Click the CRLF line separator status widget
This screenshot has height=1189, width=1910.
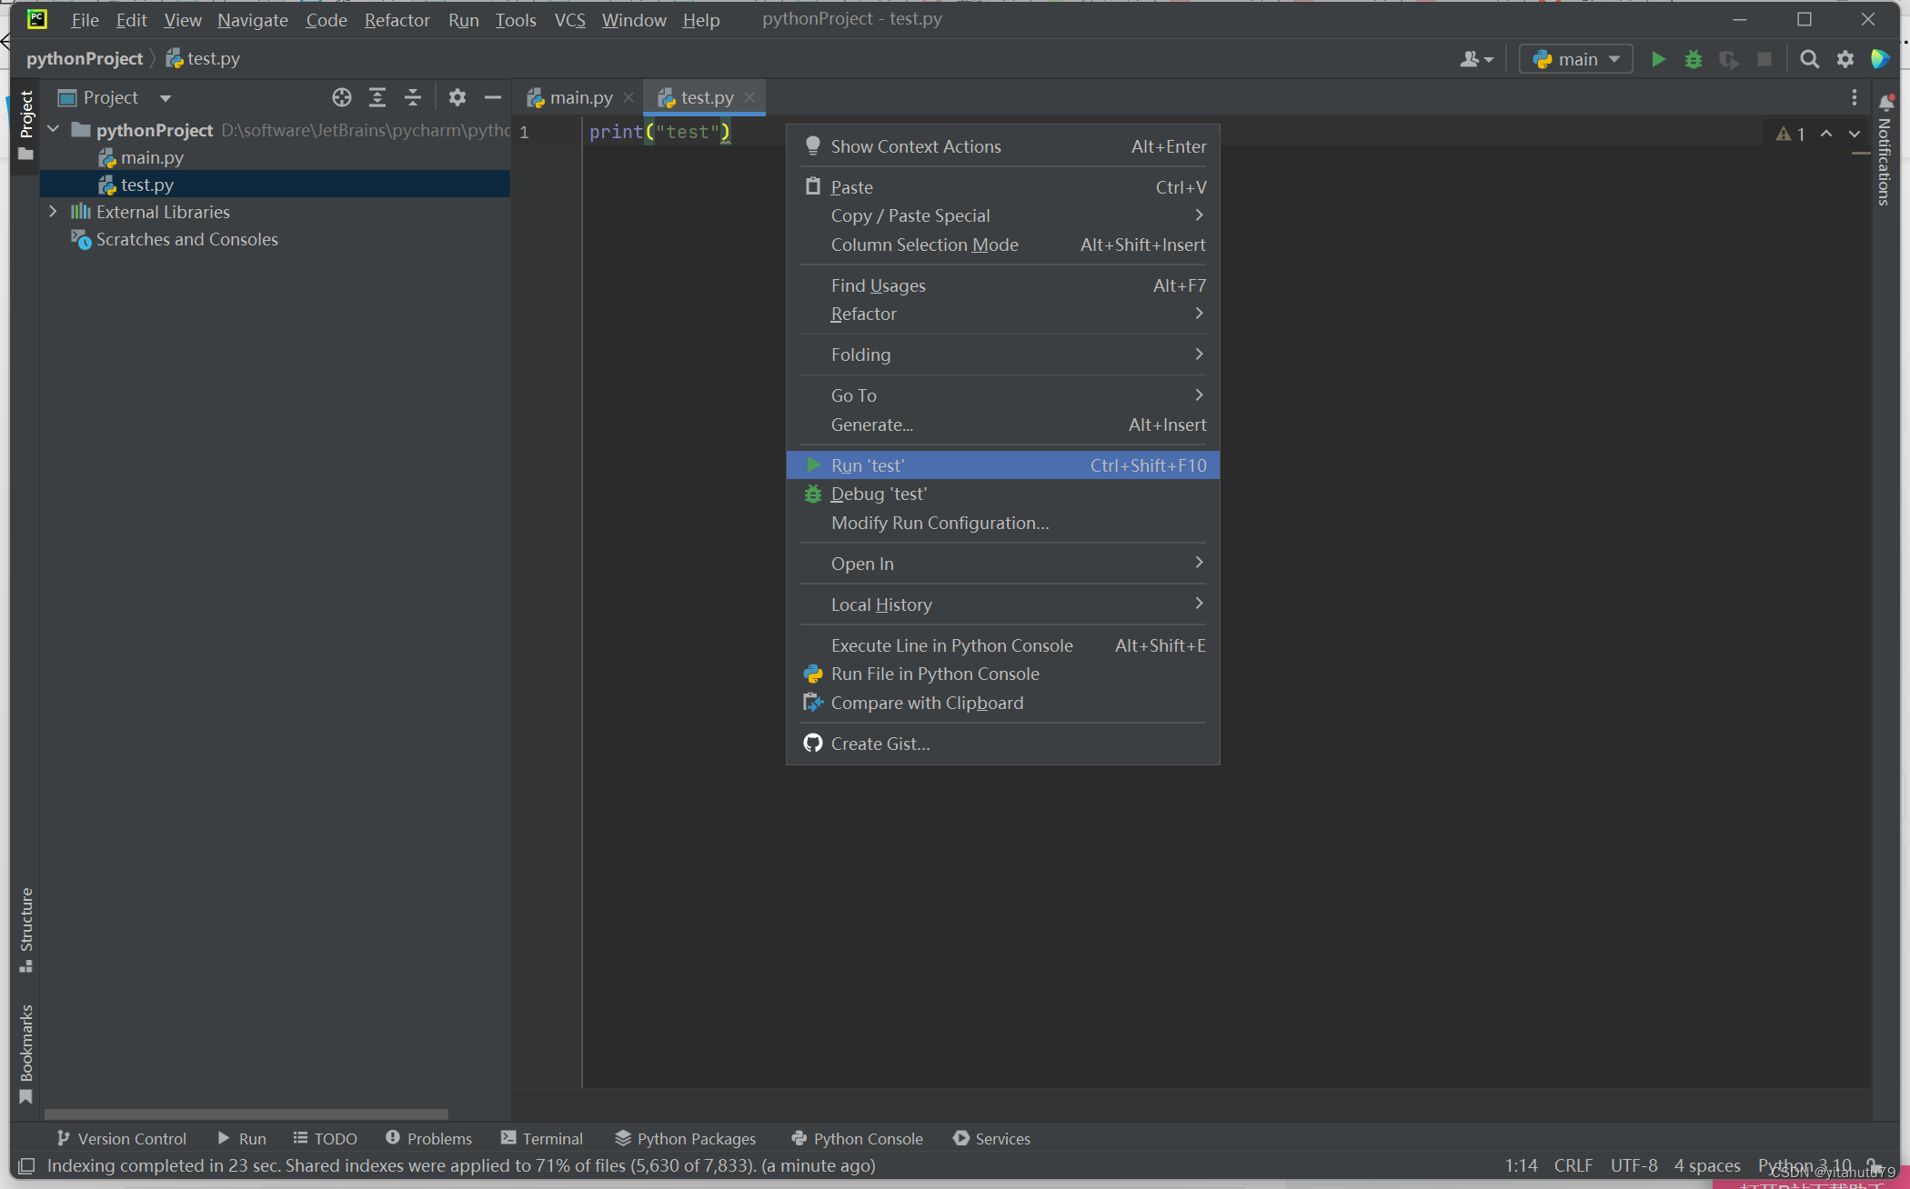point(1573,1165)
